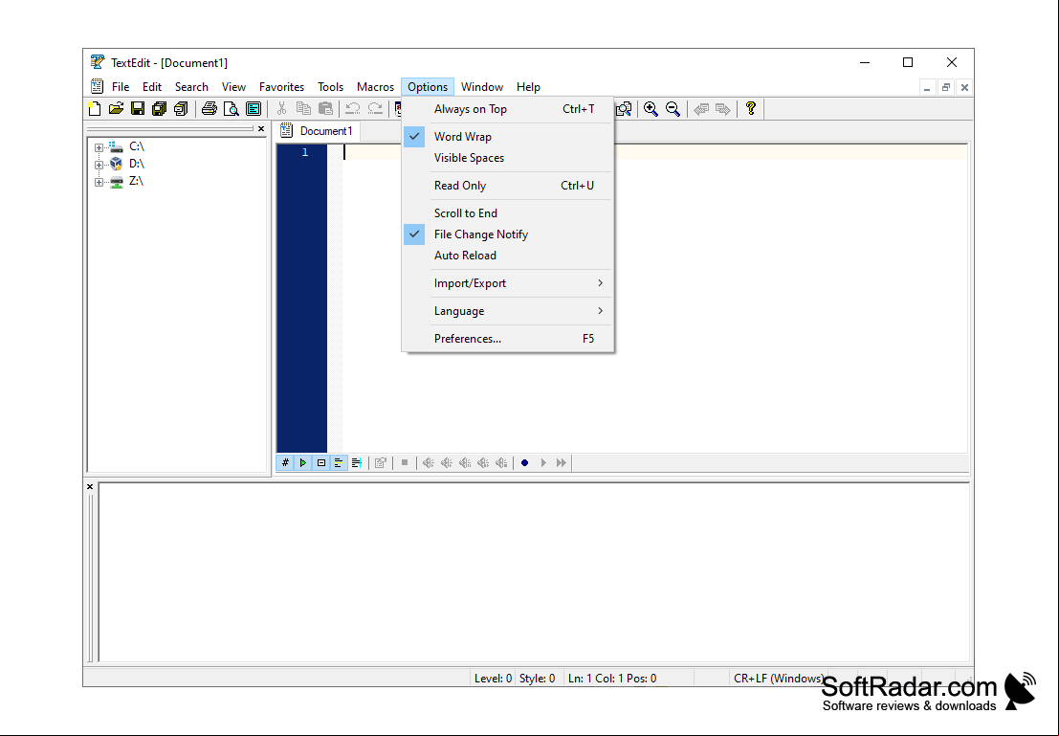This screenshot has width=1059, height=736.
Task: Click the blue Record Macro dot
Action: click(525, 463)
